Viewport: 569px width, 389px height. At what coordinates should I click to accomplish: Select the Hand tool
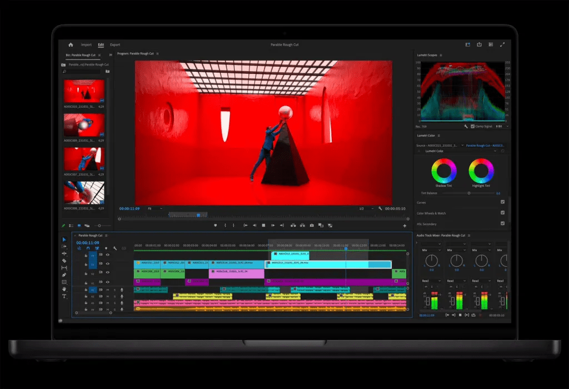pos(64,289)
